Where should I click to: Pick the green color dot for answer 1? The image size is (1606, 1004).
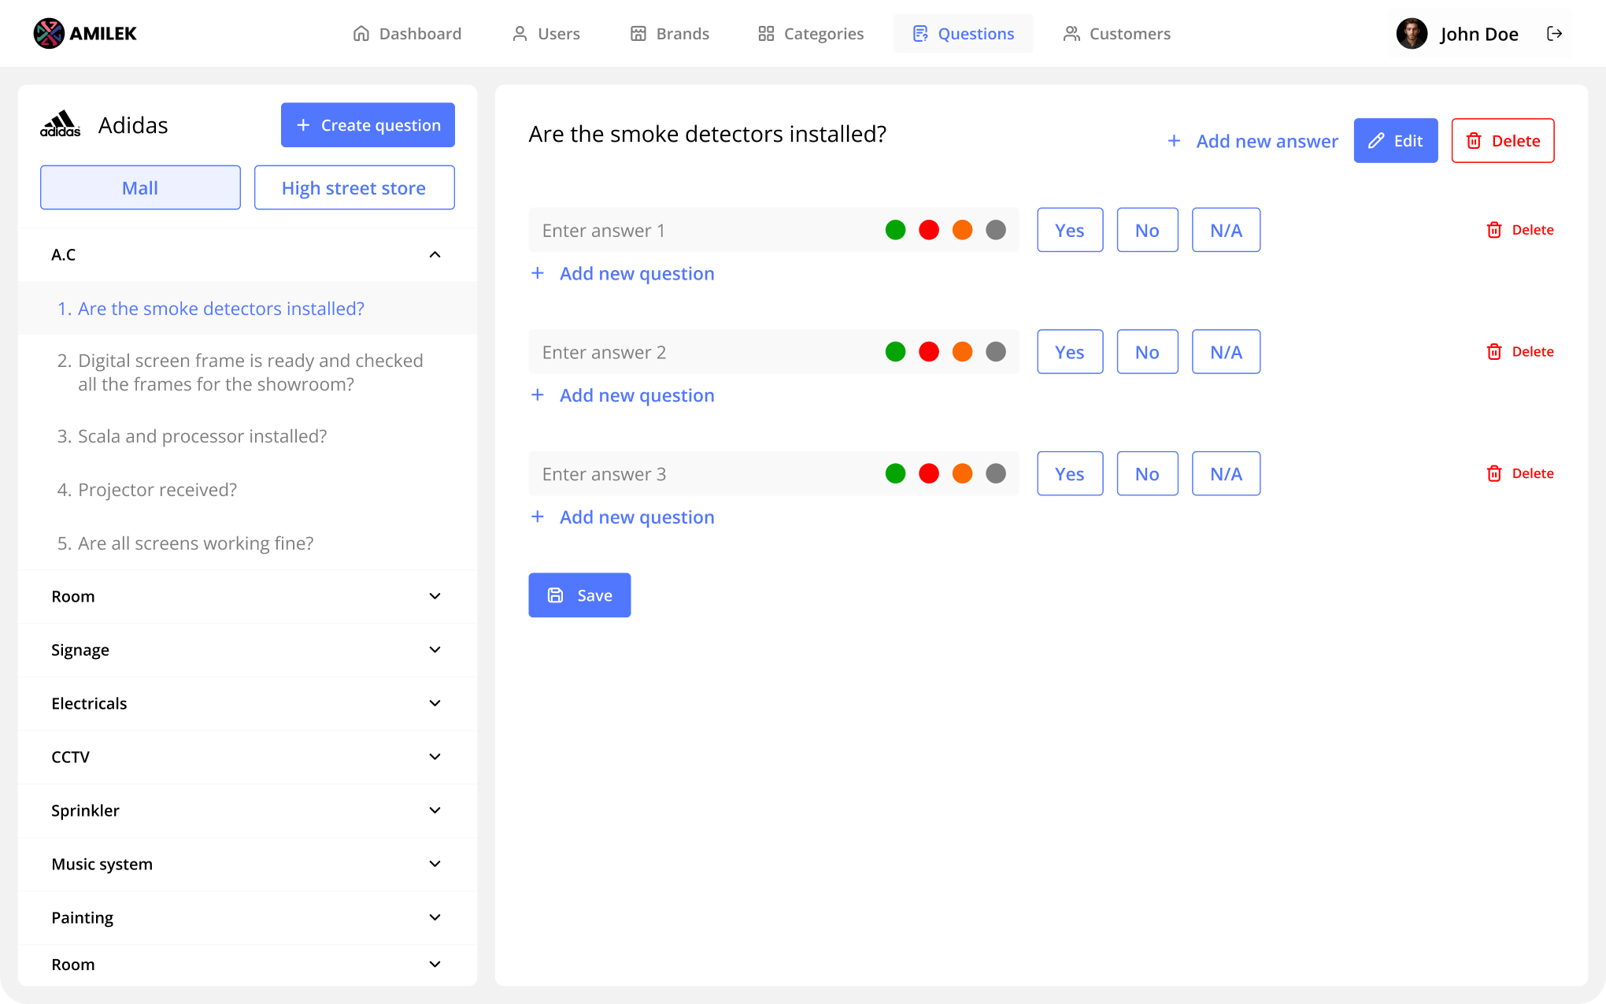pyautogui.click(x=895, y=230)
